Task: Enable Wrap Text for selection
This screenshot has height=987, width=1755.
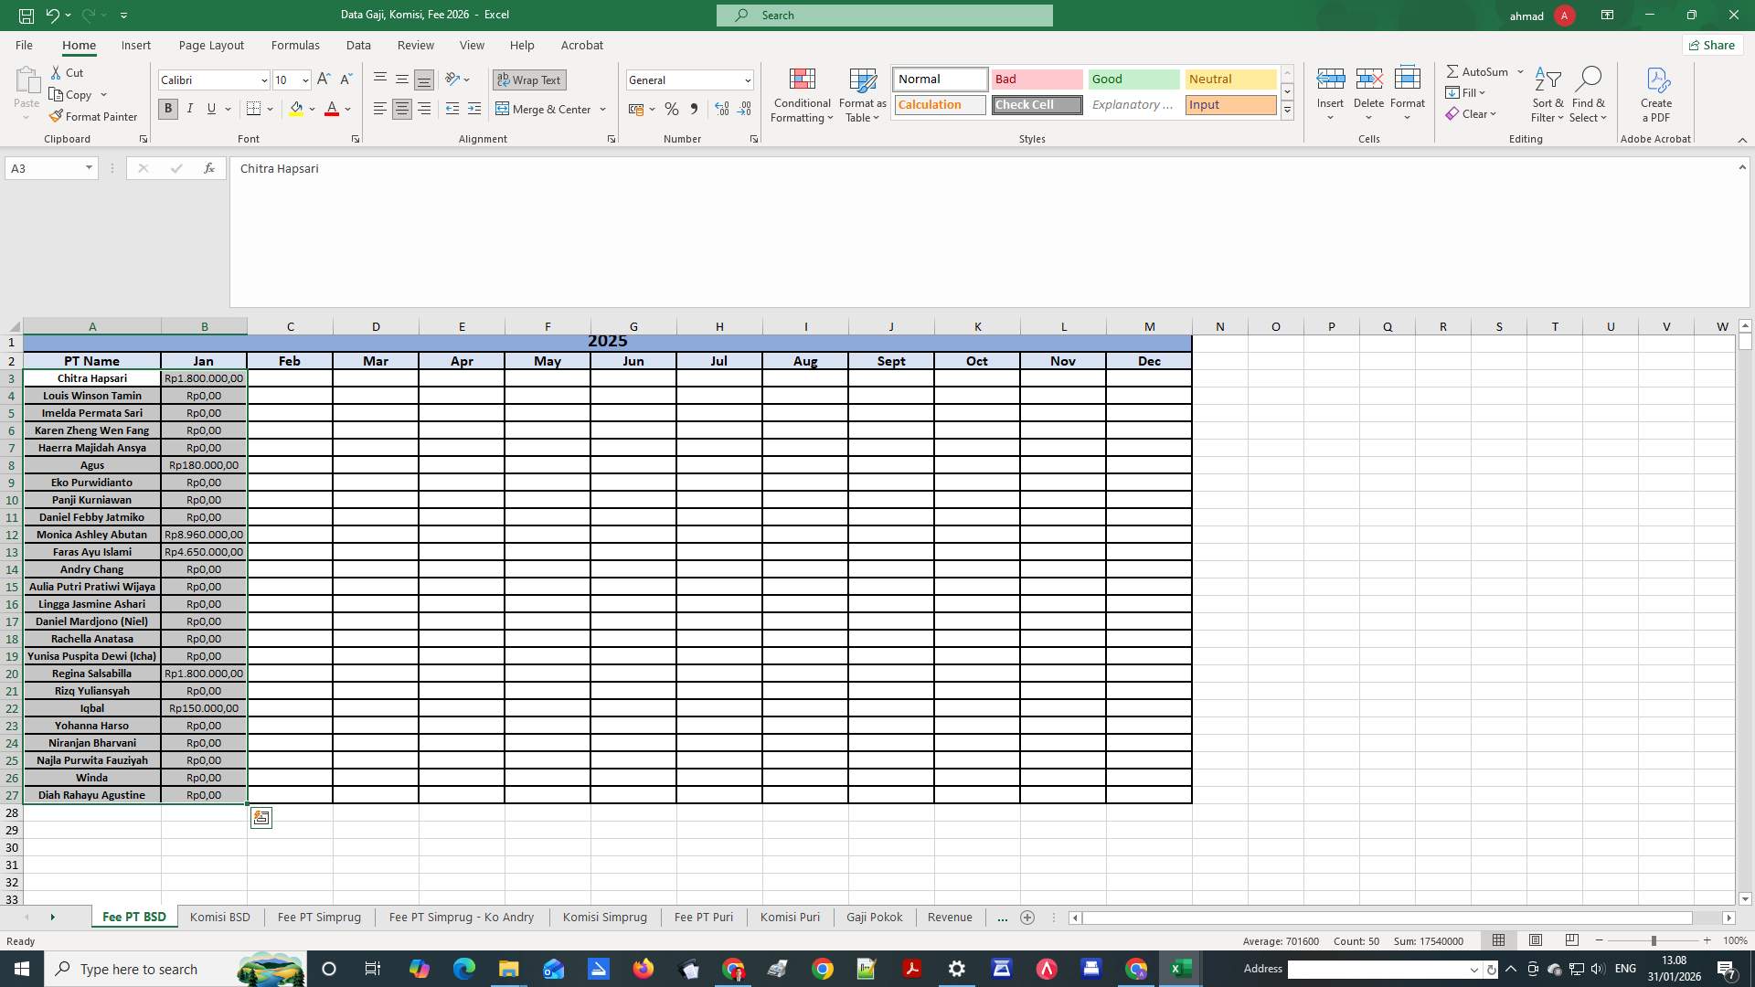Action: click(x=529, y=80)
